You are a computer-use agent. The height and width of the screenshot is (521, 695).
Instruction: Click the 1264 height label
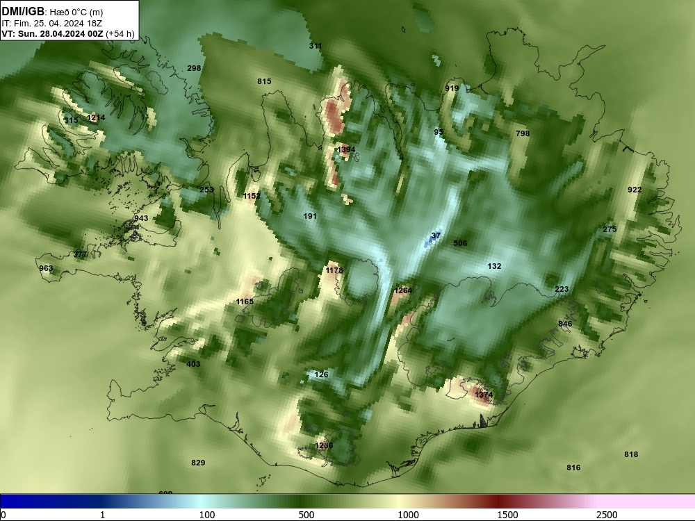pos(403,290)
